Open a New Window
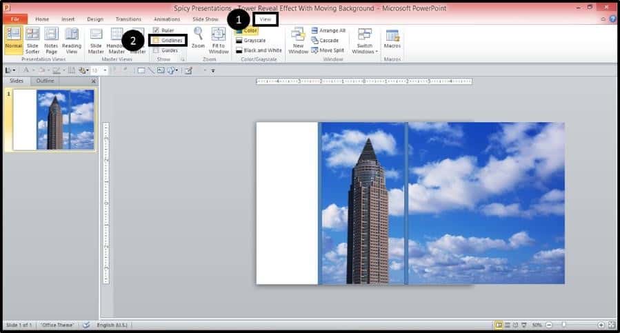620x333 pixels. click(x=298, y=40)
